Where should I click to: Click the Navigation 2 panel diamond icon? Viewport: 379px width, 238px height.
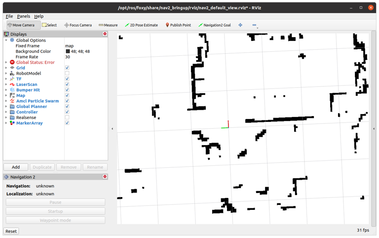coord(6,177)
